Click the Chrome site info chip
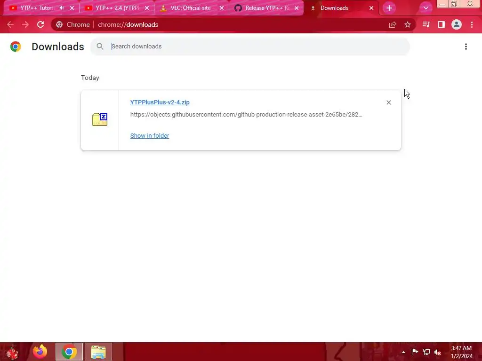Viewport: 482px width, 361px height. click(x=73, y=24)
